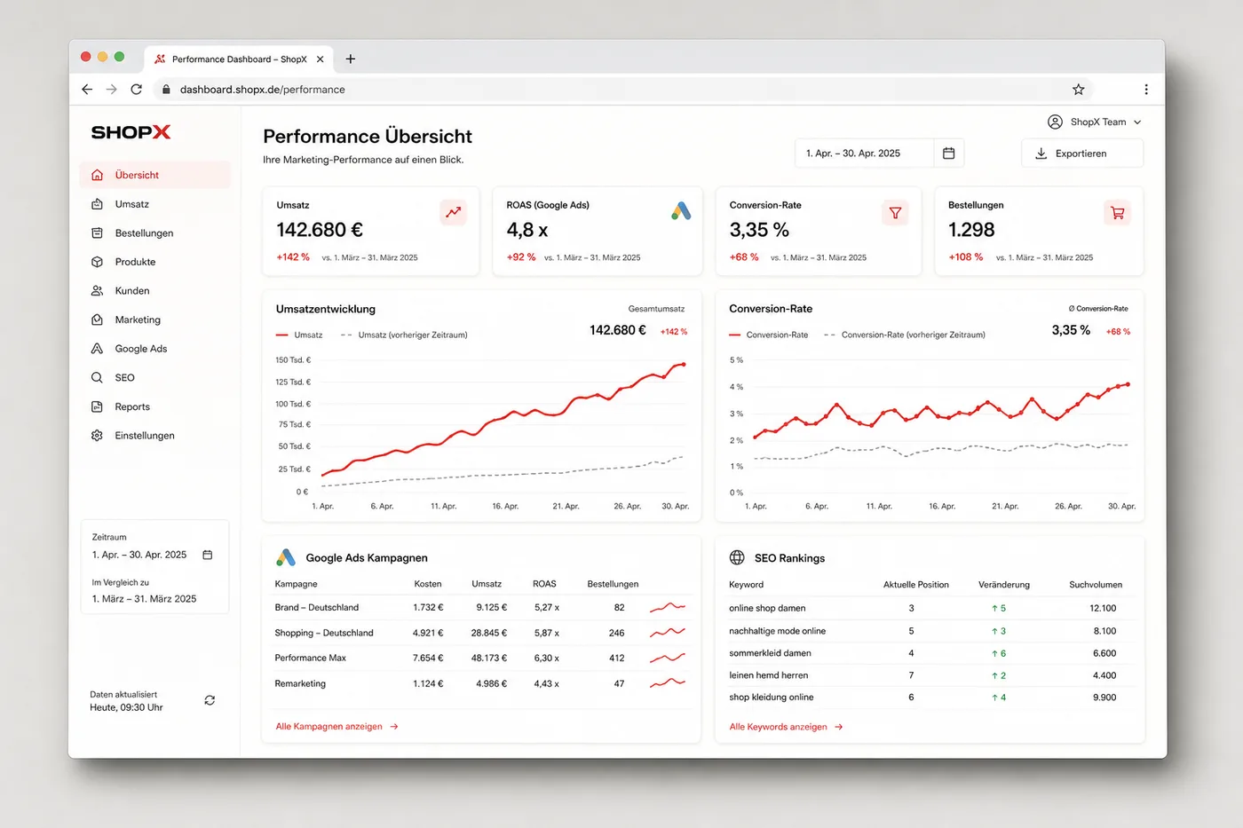Click the funnel icon on Conversion-Rate card
The image size is (1243, 828).
click(x=895, y=213)
